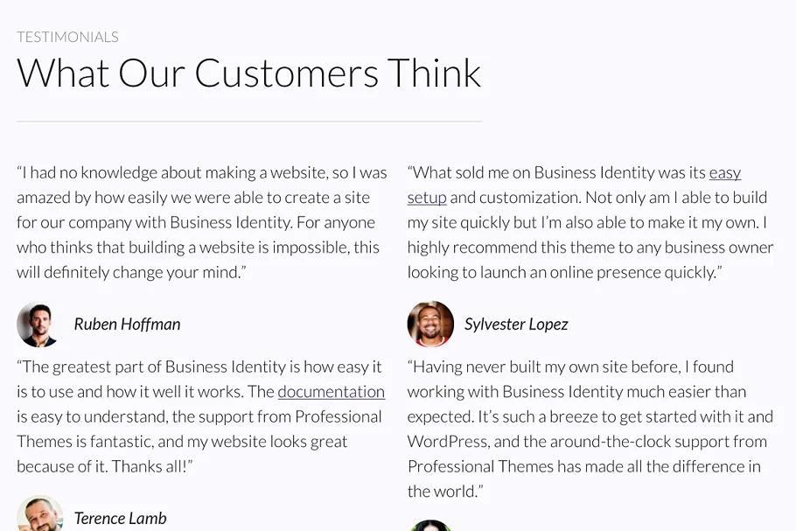Open the "documentation" link

point(331,392)
